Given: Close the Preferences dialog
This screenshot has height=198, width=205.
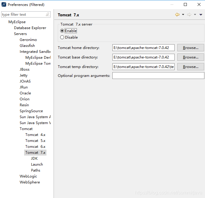Looking at the screenshot, I should pos(199,4).
